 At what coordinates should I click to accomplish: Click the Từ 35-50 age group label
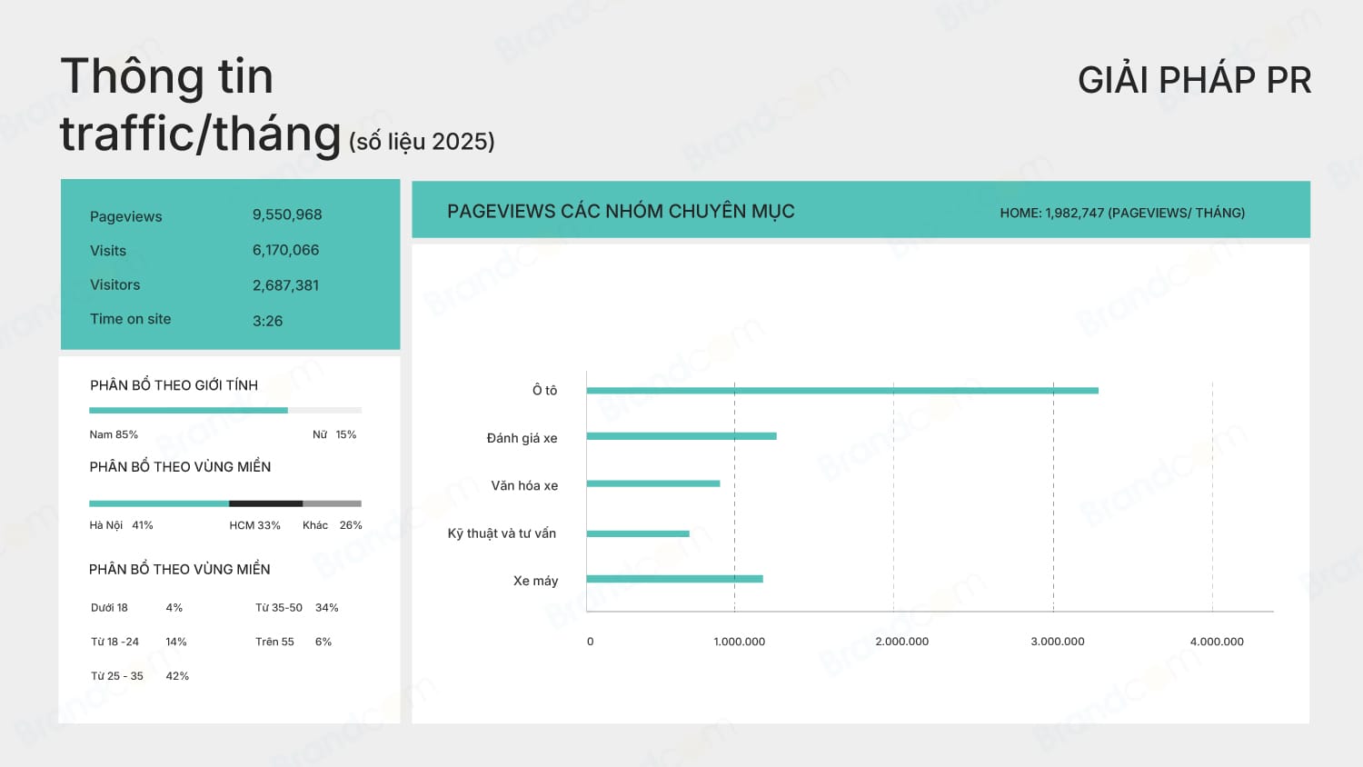(x=278, y=608)
